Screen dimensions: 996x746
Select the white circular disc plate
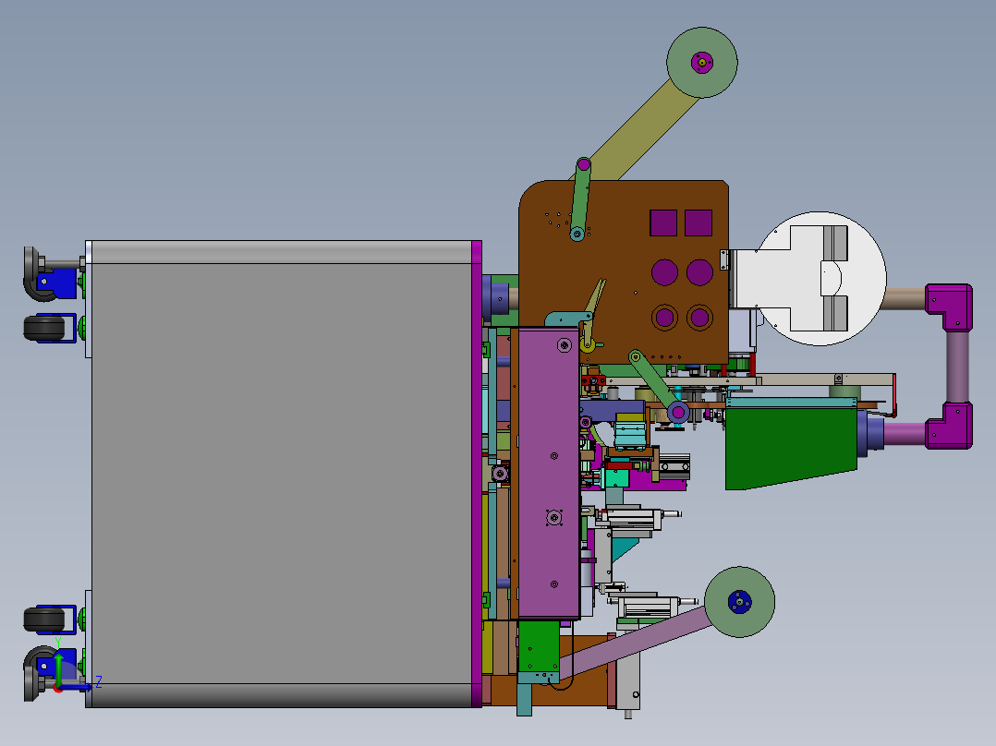click(820, 279)
